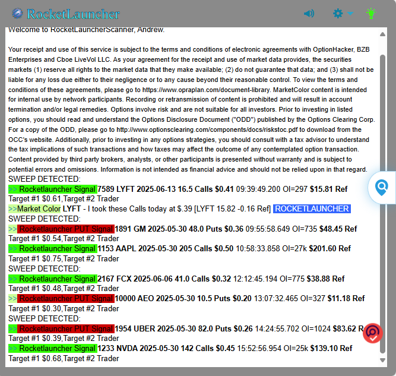The height and width of the screenshot is (376, 396).
Task: Select the green Signal label for FCX
Action: pos(53,279)
